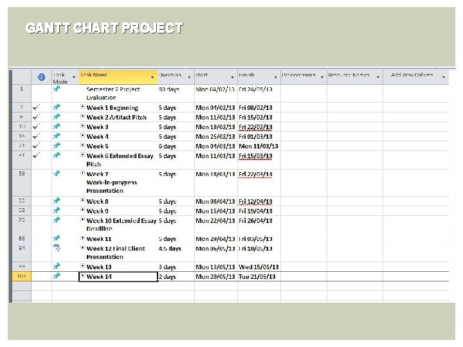Select the Start column header

coord(216,77)
